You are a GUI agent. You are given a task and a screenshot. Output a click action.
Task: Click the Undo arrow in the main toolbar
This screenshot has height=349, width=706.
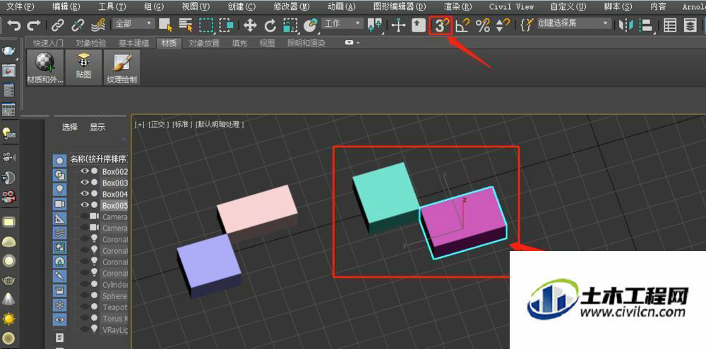point(13,25)
